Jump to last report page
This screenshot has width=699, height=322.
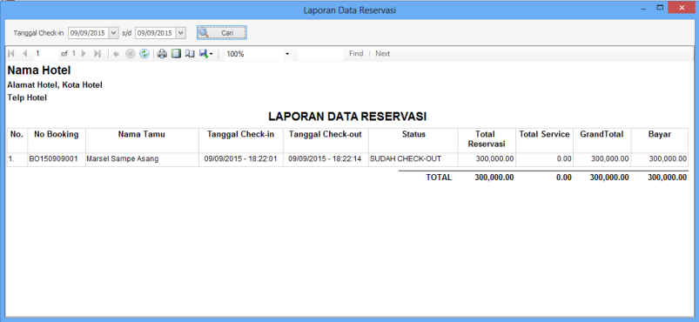[x=97, y=53]
